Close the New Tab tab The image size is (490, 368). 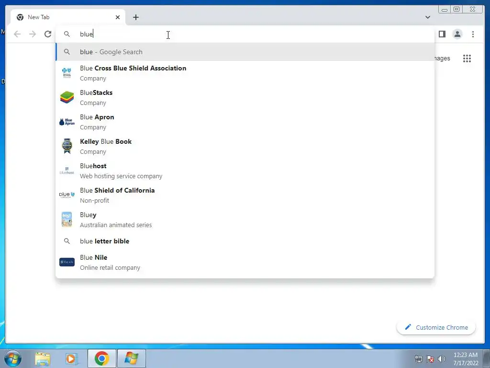coord(118,17)
